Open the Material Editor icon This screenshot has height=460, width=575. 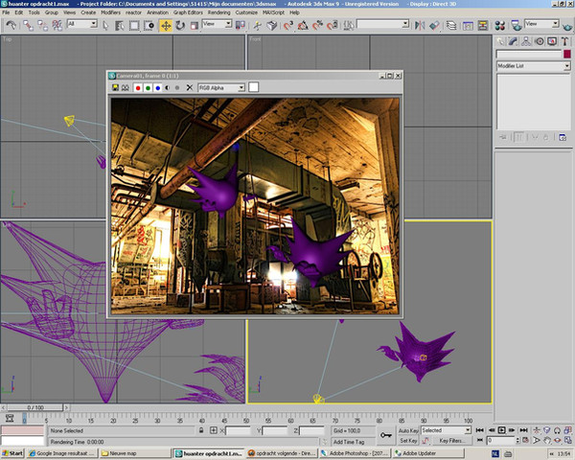[500, 25]
